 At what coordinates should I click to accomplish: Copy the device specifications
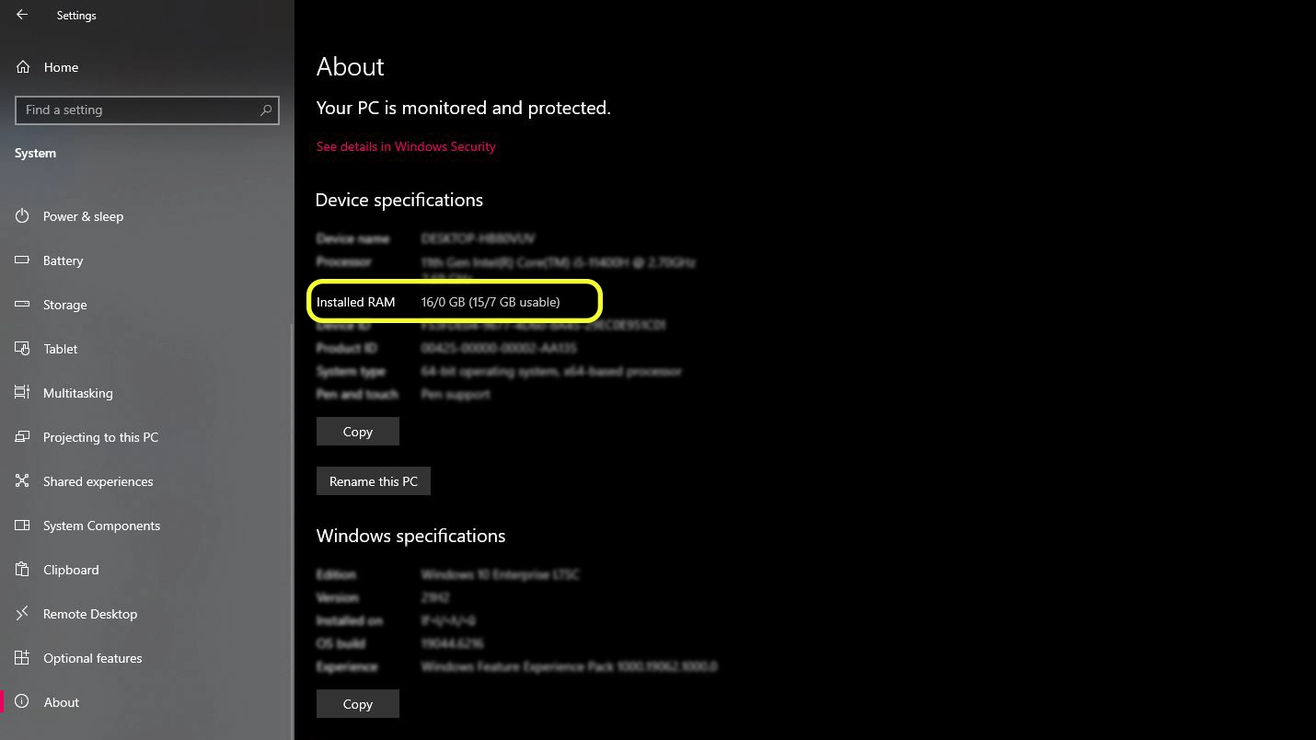(357, 432)
